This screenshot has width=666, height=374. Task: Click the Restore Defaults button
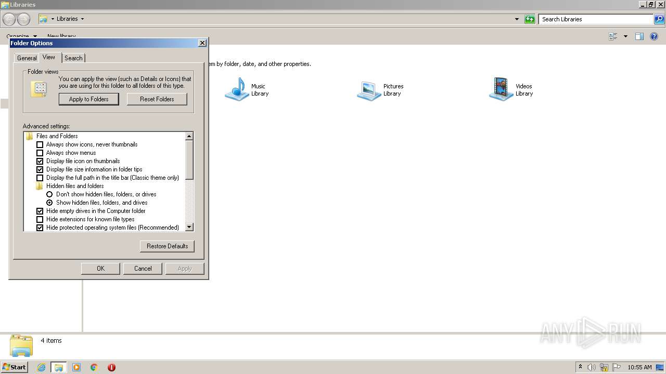coord(167,246)
